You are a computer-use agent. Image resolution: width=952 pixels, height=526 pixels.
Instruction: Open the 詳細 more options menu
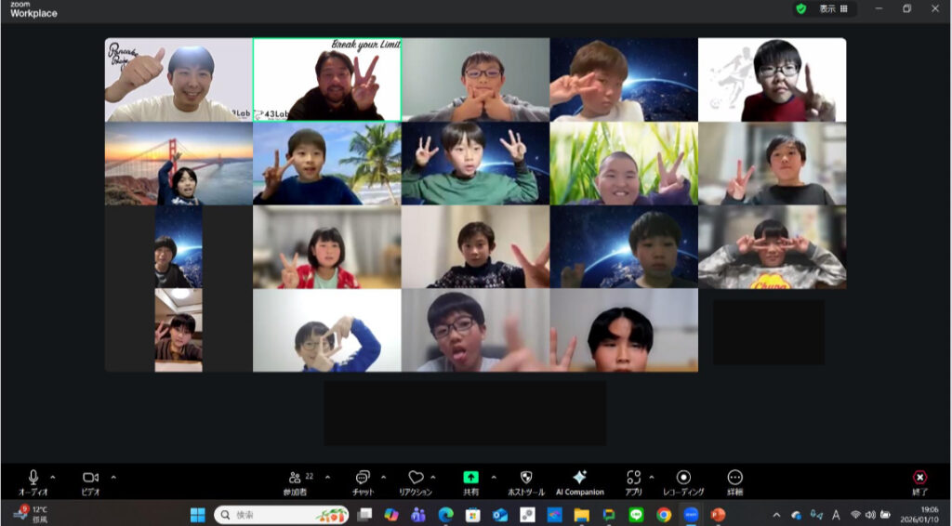click(x=735, y=478)
